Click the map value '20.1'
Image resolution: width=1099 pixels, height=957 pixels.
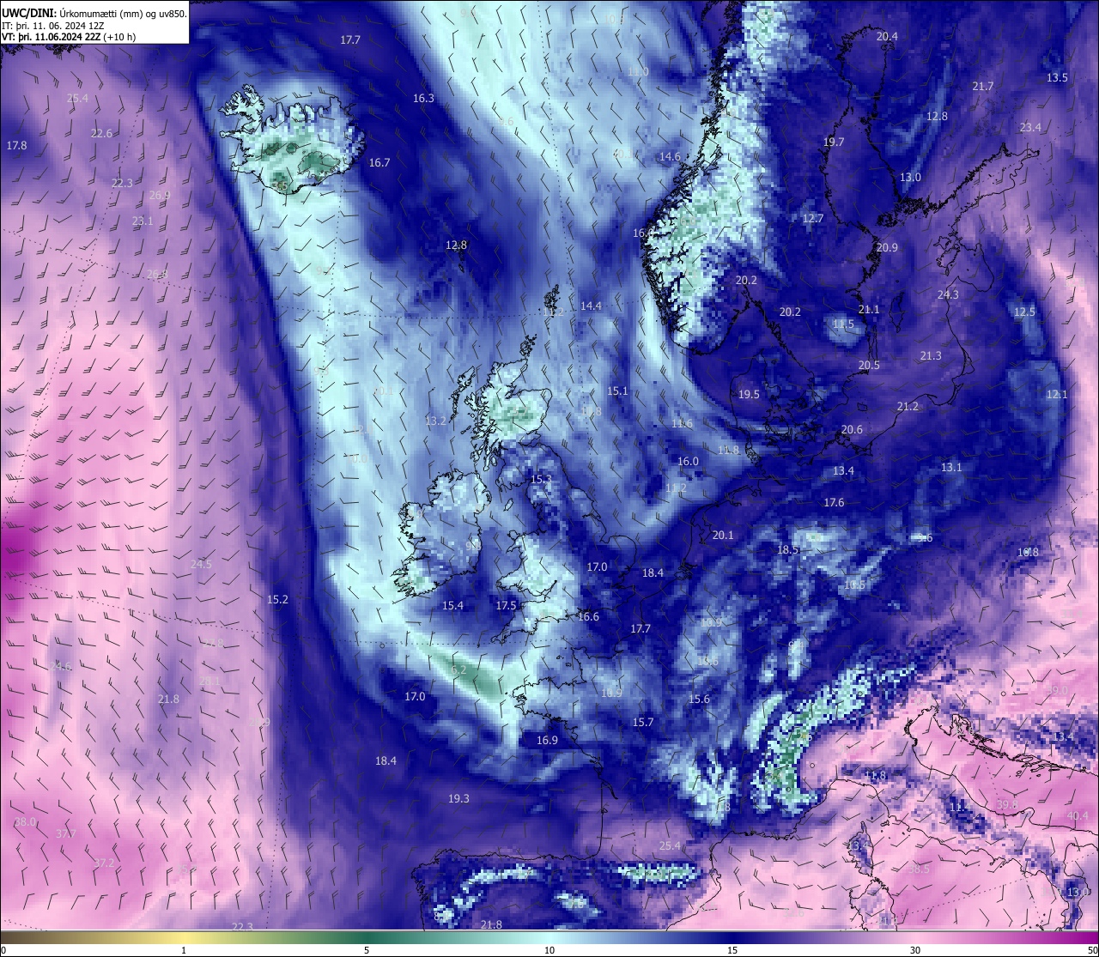point(723,536)
